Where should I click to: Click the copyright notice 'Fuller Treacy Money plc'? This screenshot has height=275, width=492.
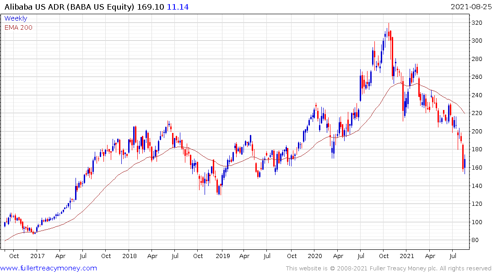(403, 269)
